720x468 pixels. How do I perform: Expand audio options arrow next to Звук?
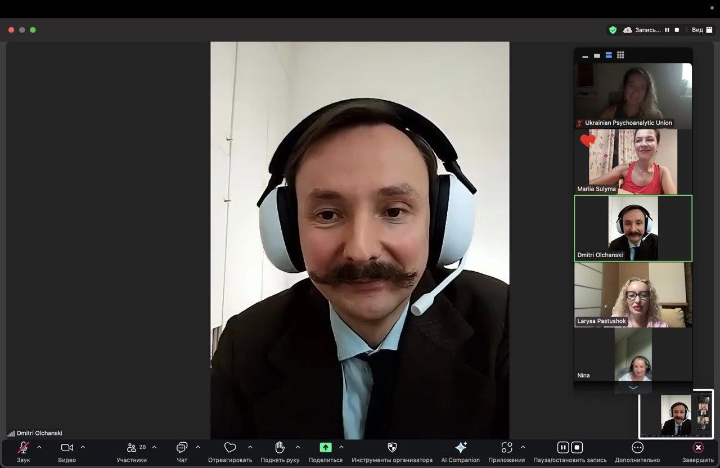(39, 447)
